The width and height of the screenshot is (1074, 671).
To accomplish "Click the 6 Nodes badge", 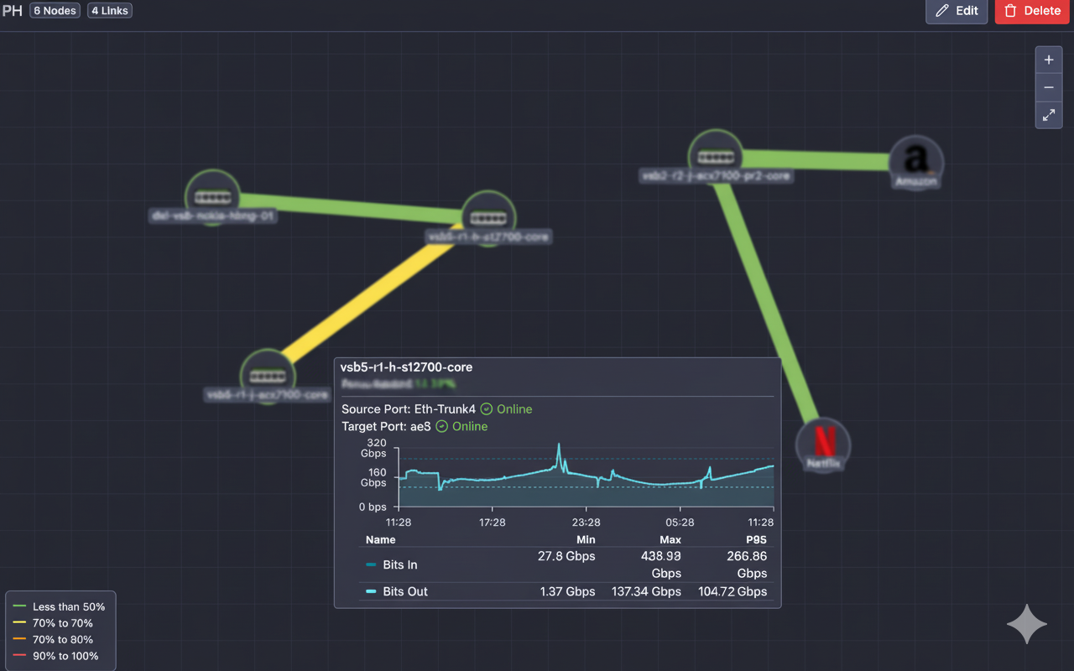I will pos(55,11).
